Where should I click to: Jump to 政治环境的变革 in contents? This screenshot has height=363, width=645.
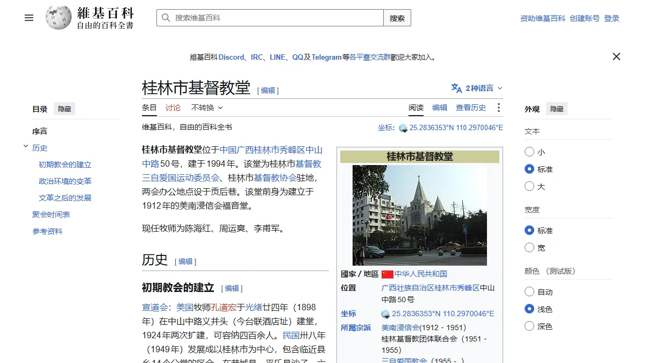click(65, 181)
